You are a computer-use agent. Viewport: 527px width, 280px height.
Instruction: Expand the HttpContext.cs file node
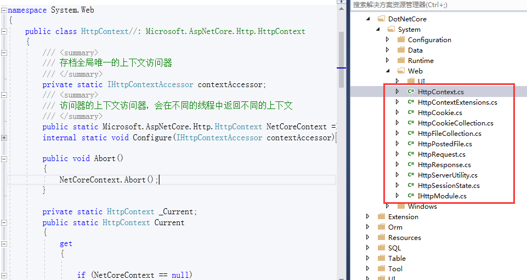(397, 92)
